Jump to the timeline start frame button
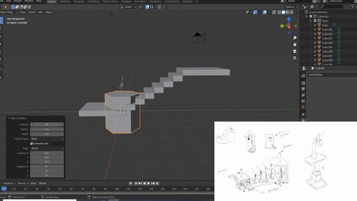Image resolution: width=357 pixels, height=201 pixels. (136, 184)
